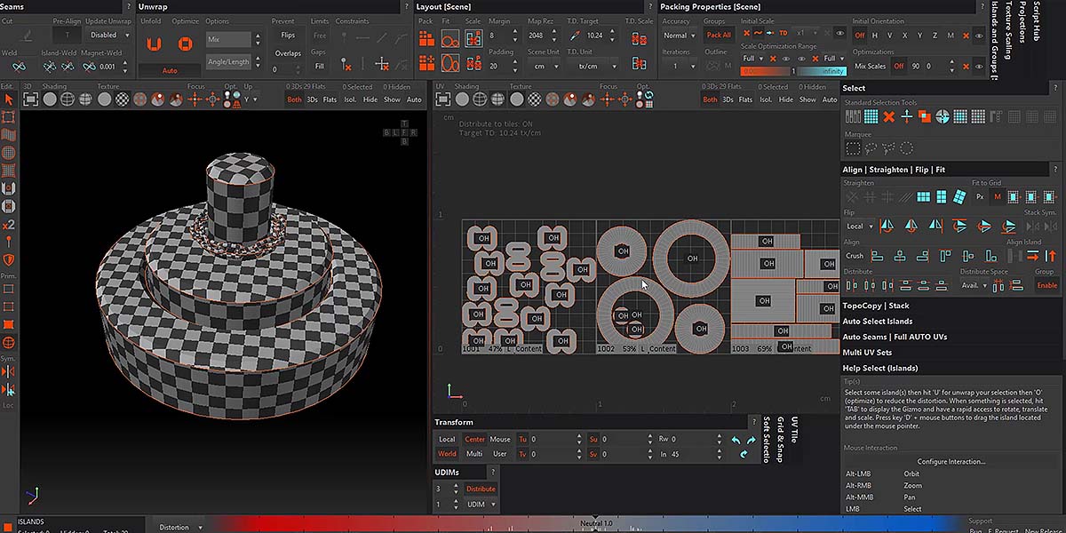
Task: Toggle Flips prevention in Unwrap panel
Action: 288,36
